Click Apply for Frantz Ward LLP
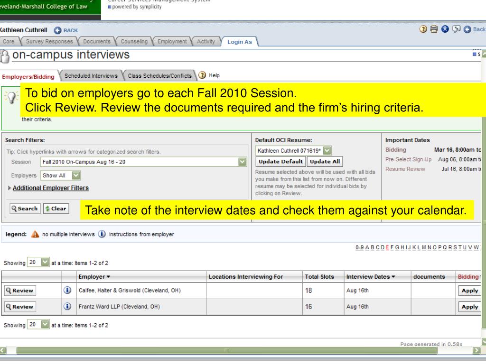Image resolution: width=486 pixels, height=364 pixels. point(469,307)
